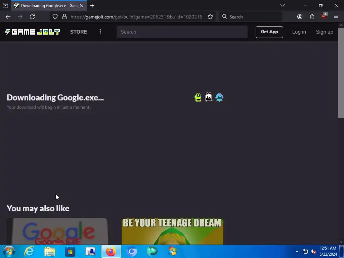Launch Internet Explorer from taskbar
The width and height of the screenshot is (344, 258).
29,251
